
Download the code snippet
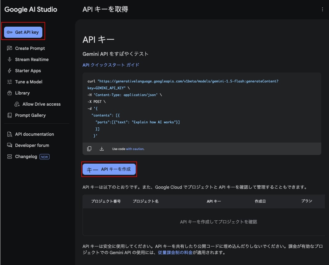(x=101, y=149)
